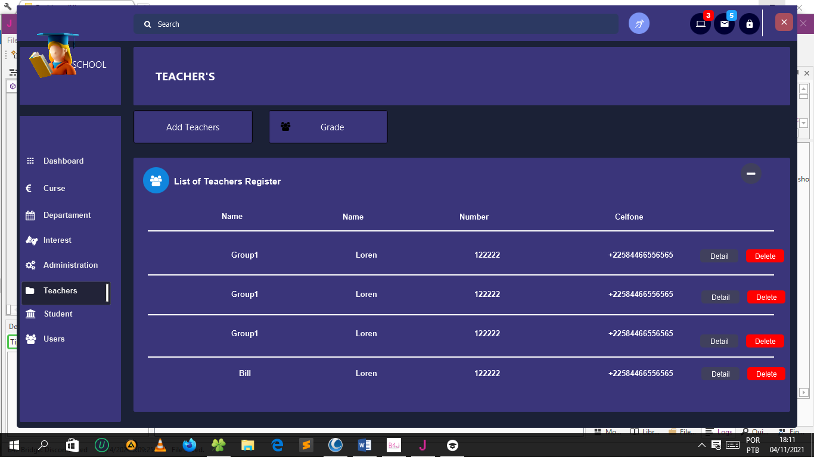The height and width of the screenshot is (457, 814).
Task: Click the SCHOOL label beside the logo
Action: tap(89, 65)
